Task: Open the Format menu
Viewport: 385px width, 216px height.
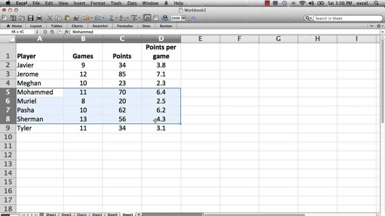Action: point(98,3)
